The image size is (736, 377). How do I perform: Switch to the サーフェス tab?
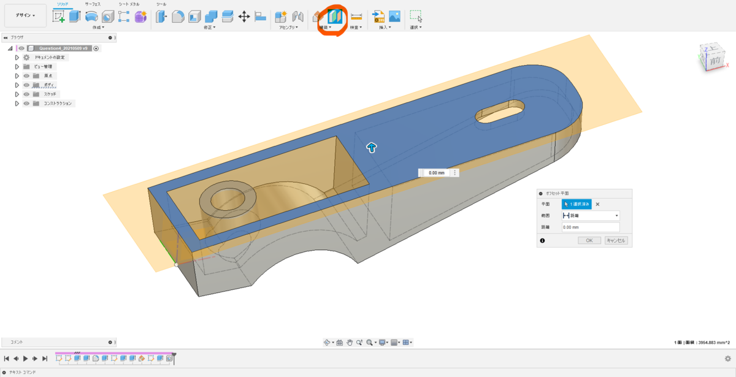pos(93,4)
